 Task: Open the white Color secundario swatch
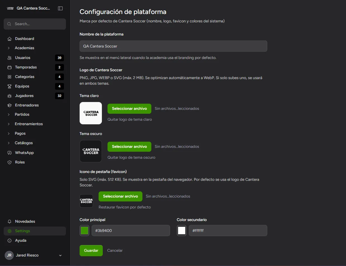click(x=182, y=231)
